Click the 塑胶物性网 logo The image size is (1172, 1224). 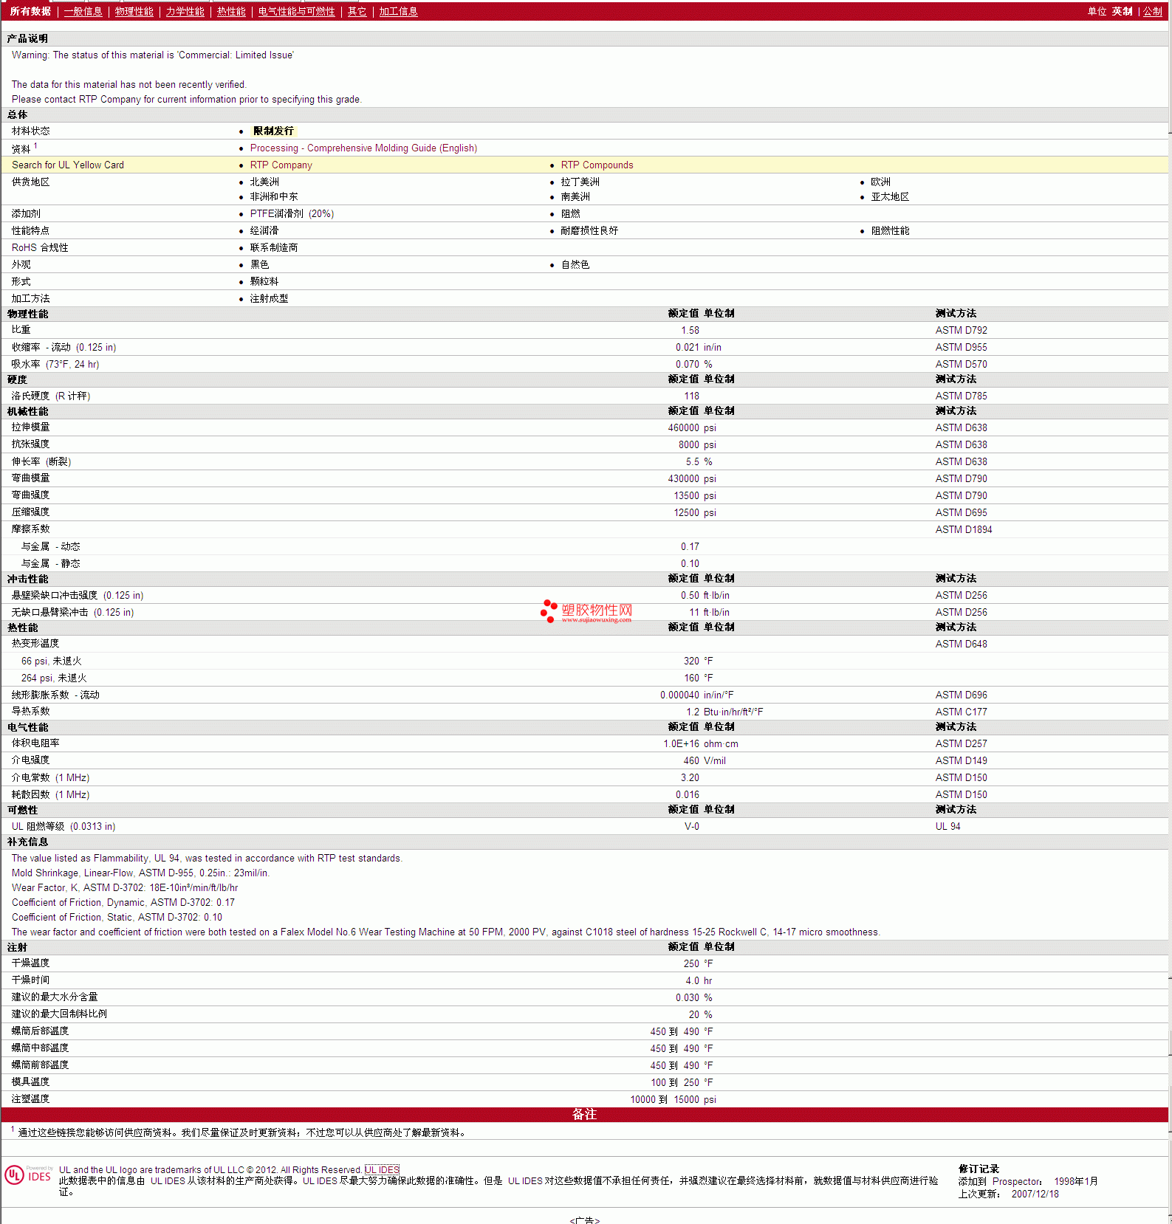click(587, 611)
